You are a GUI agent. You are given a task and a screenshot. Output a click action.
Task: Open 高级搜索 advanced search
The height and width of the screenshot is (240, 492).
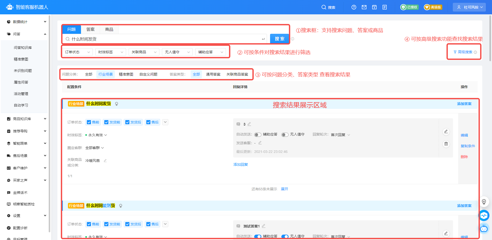463,52
